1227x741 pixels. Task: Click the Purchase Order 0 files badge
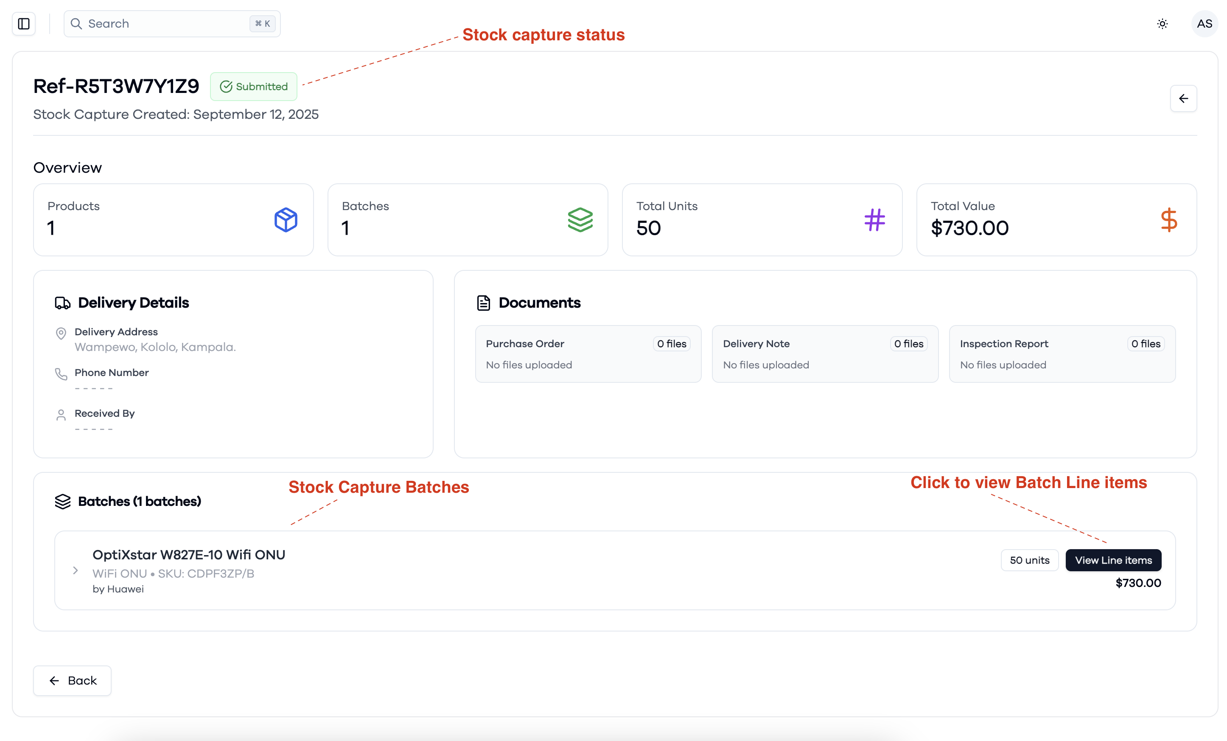(x=671, y=344)
